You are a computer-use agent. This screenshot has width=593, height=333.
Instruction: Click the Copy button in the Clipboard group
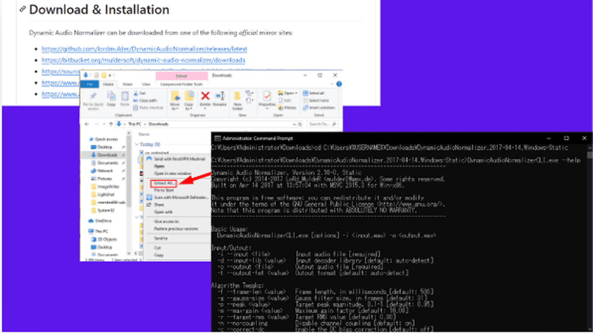click(x=111, y=99)
